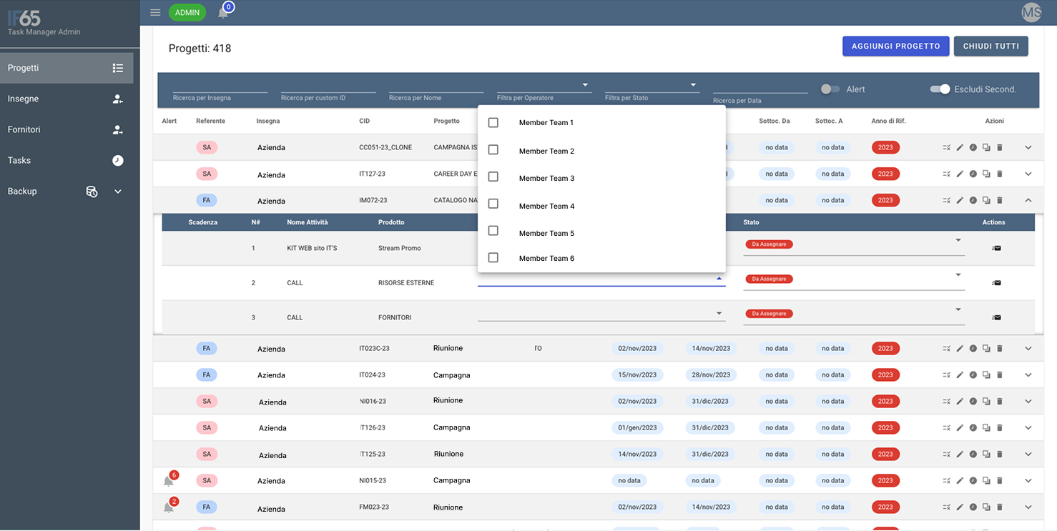Click the checklist icon in the IT023C-23 row
The width and height of the screenshot is (1057, 531).
click(x=946, y=348)
